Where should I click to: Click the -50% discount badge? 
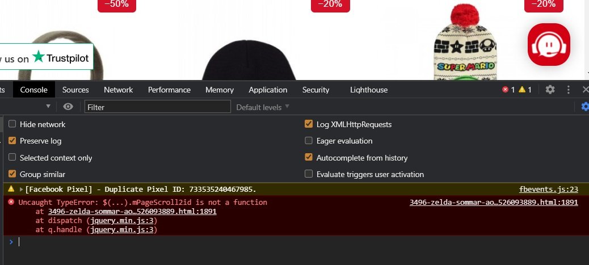click(x=117, y=5)
